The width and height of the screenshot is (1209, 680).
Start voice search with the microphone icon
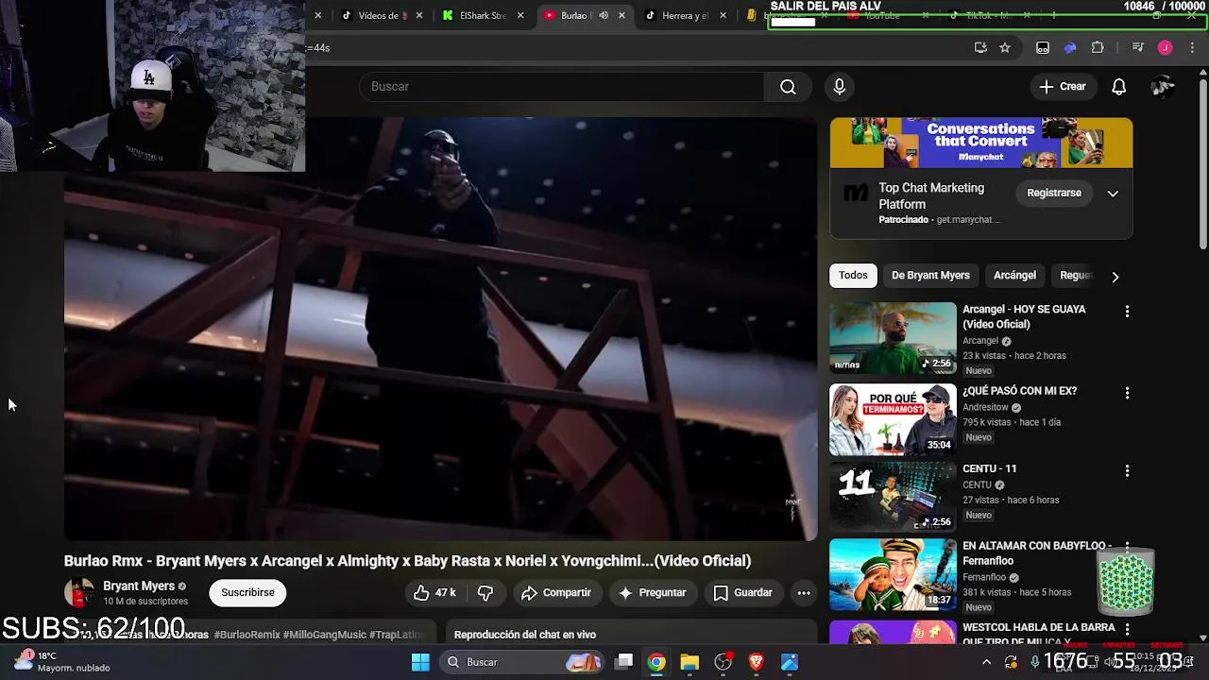click(x=839, y=87)
